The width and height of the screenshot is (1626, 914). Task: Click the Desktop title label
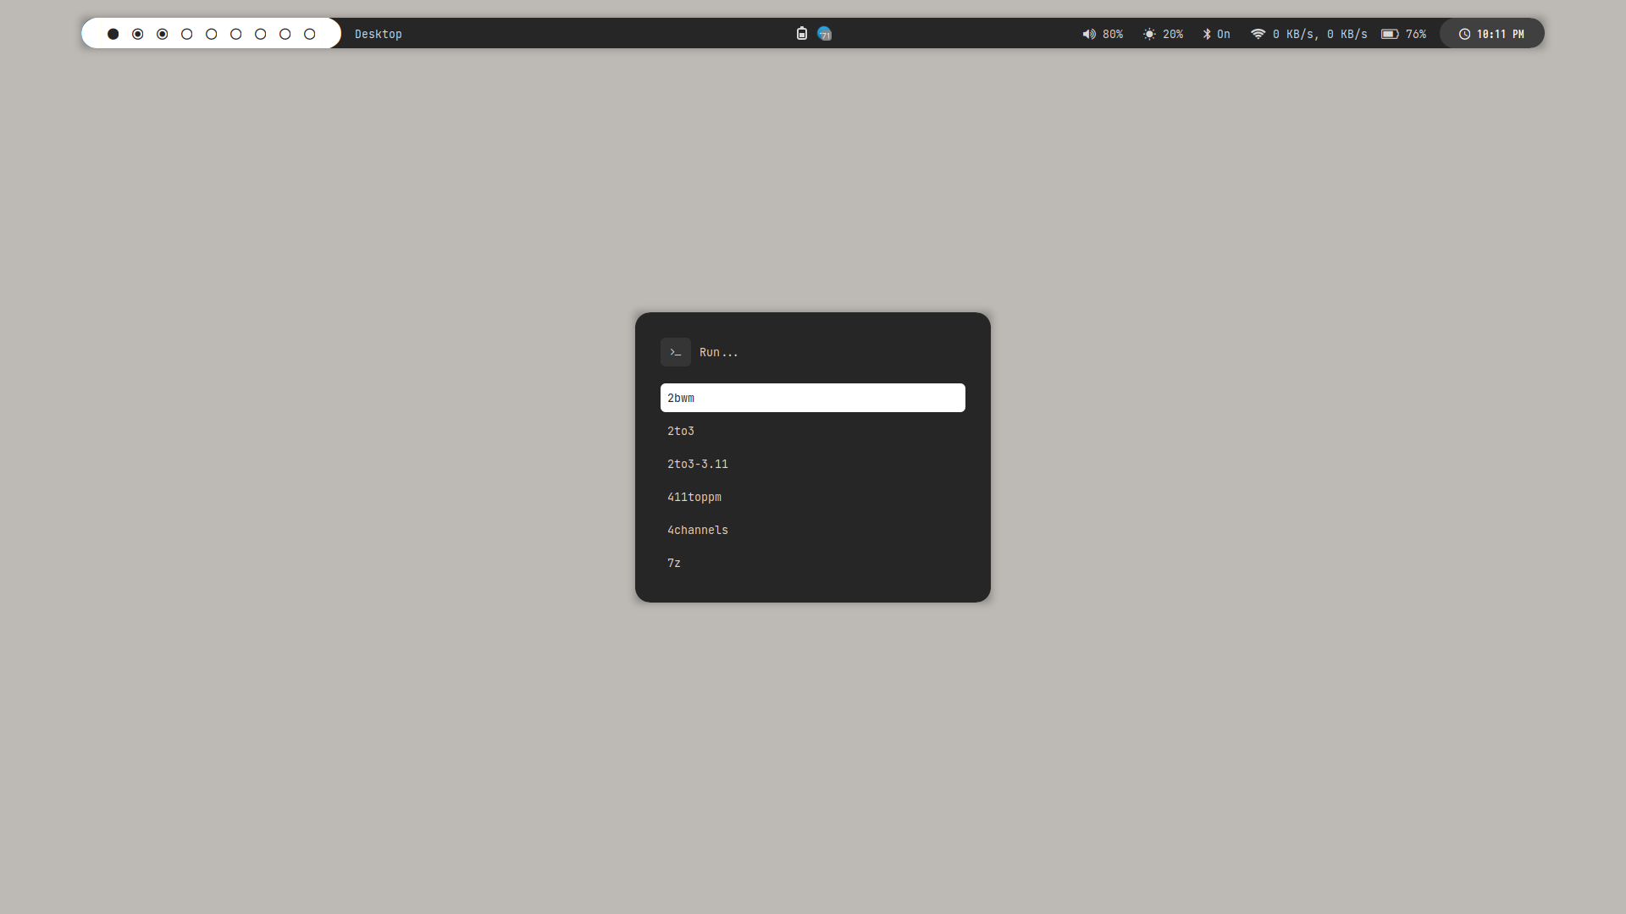pyautogui.click(x=379, y=35)
